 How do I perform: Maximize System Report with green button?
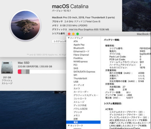coord(78,34)
